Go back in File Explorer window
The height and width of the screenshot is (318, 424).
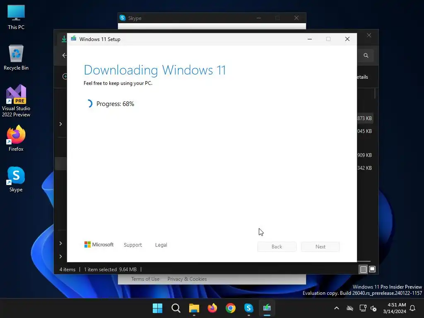click(64, 55)
